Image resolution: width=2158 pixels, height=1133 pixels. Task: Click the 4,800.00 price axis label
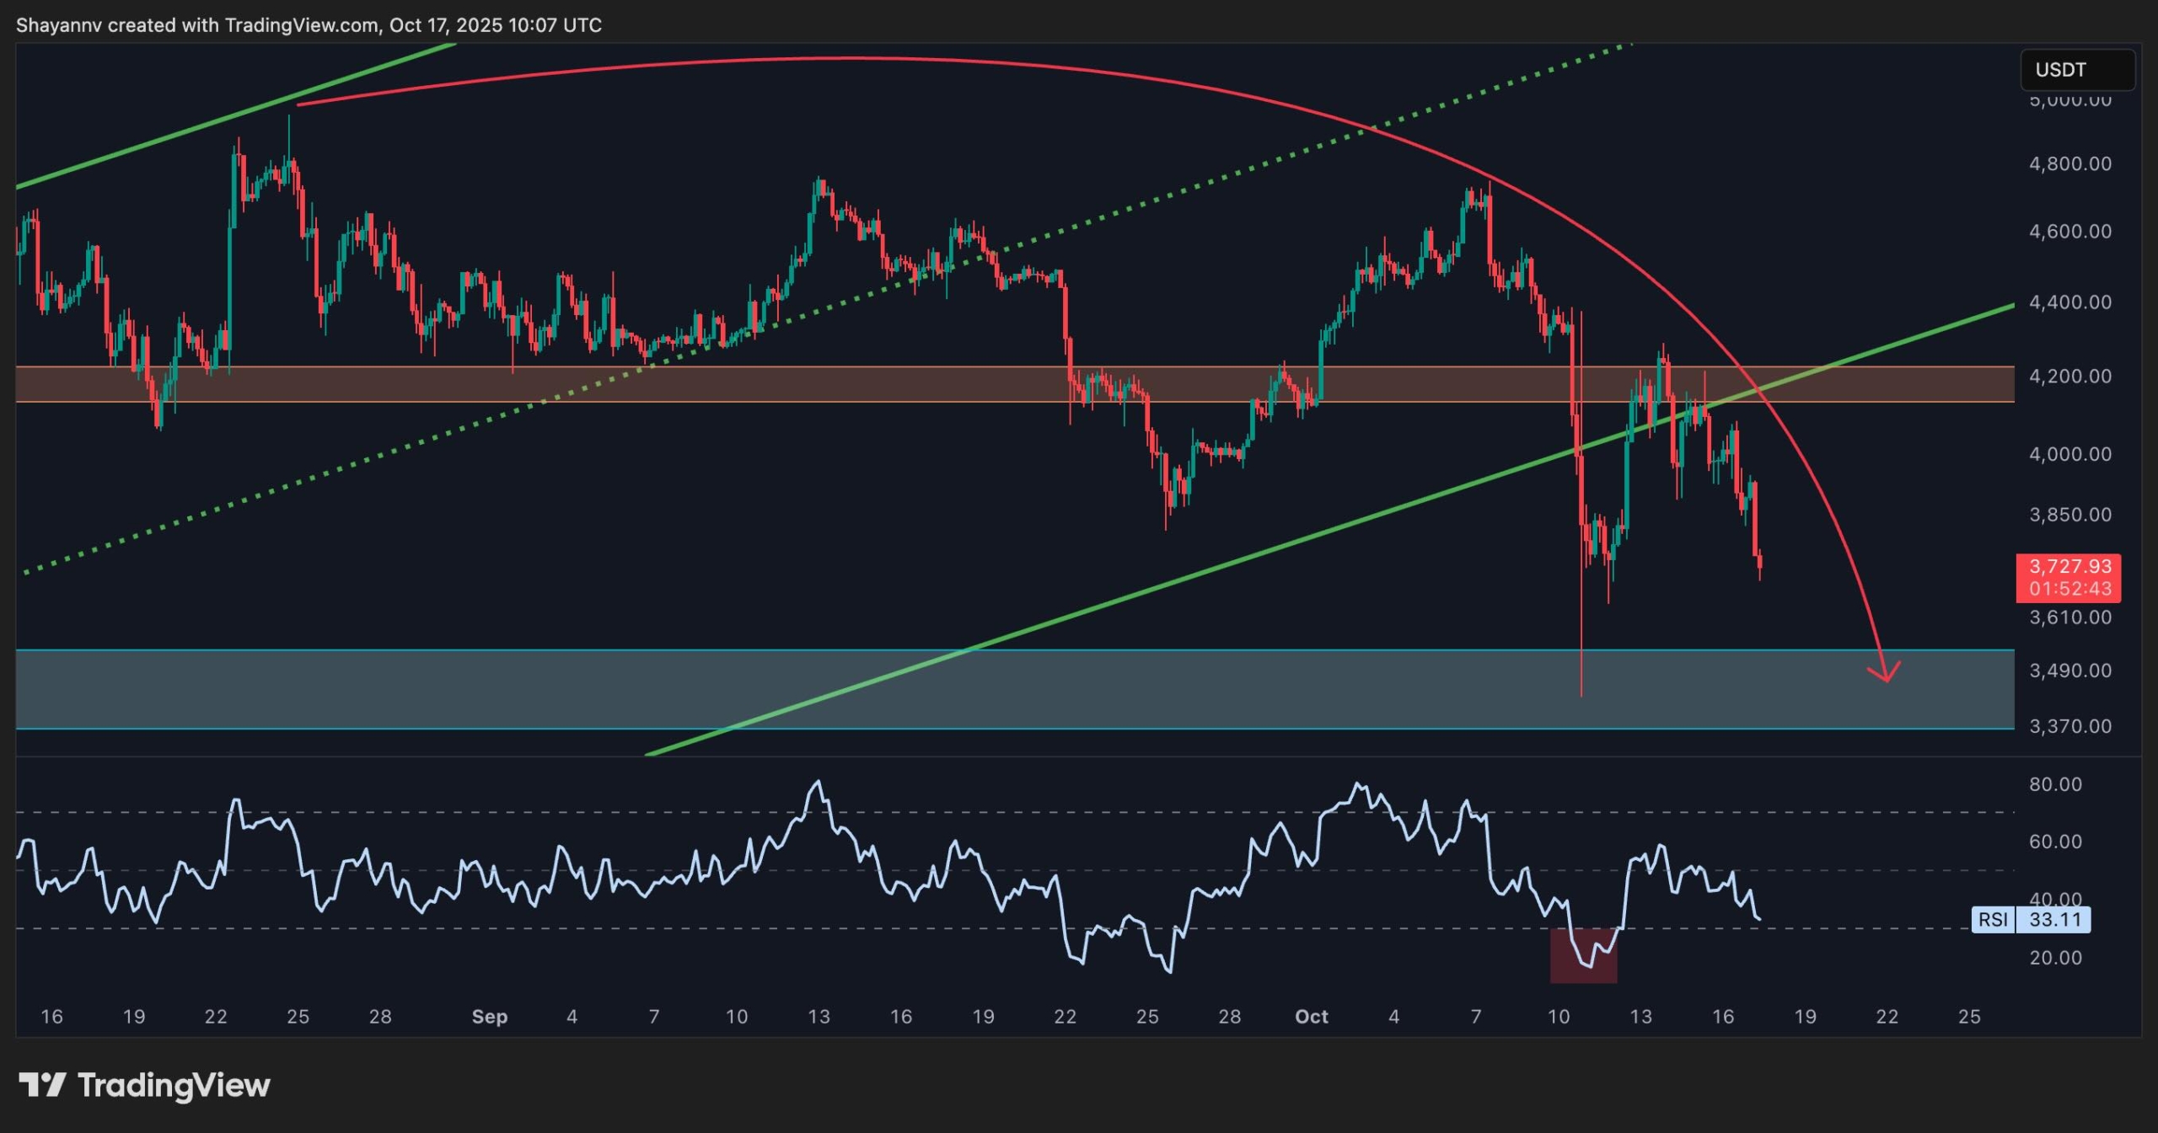coord(2069,163)
